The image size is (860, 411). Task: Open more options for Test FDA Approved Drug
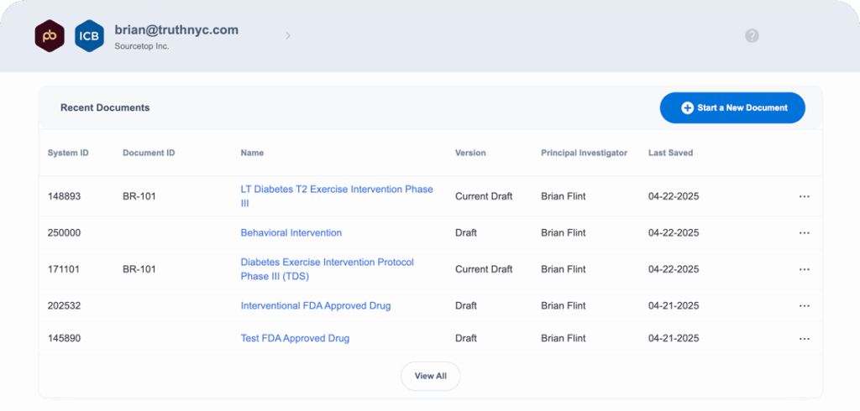click(x=804, y=339)
